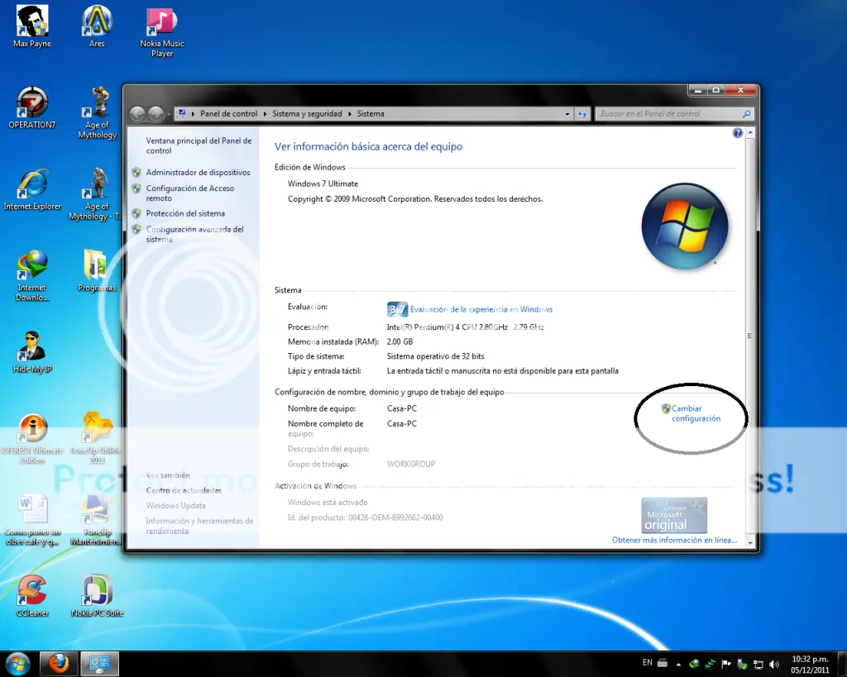This screenshot has height=677, width=847.
Task: Select the first Age of Mythology shortcut
Action: click(98, 112)
